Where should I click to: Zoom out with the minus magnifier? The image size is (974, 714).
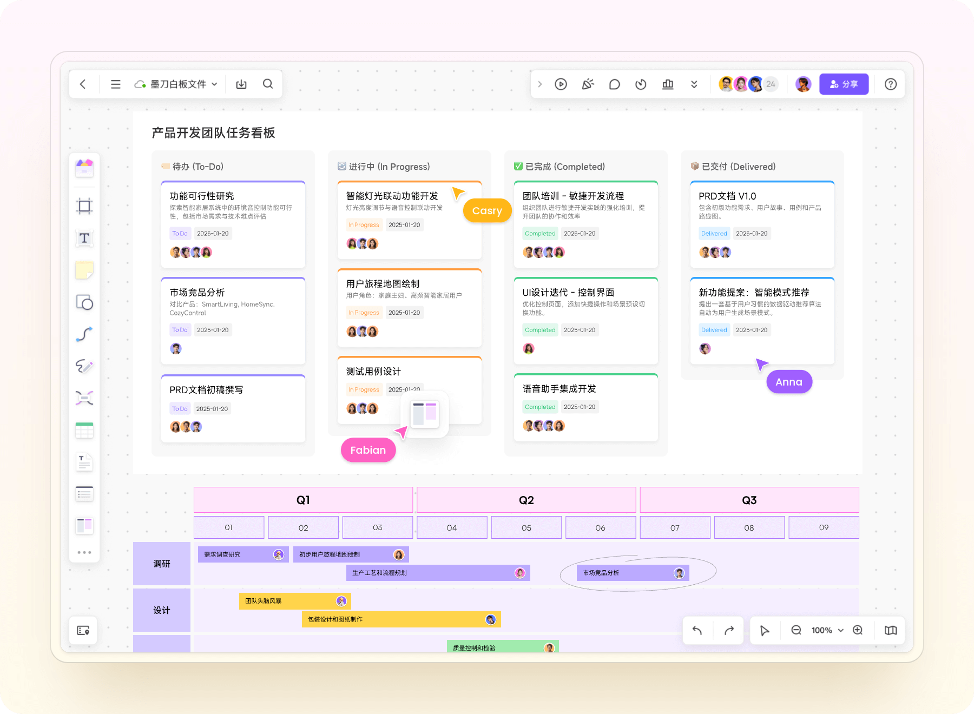796,630
